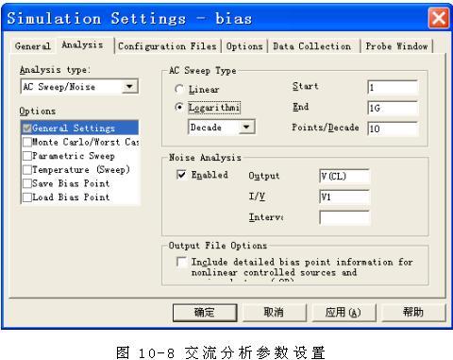Close the Simulation Settings dialog
The image size is (453, 360).
439,18
